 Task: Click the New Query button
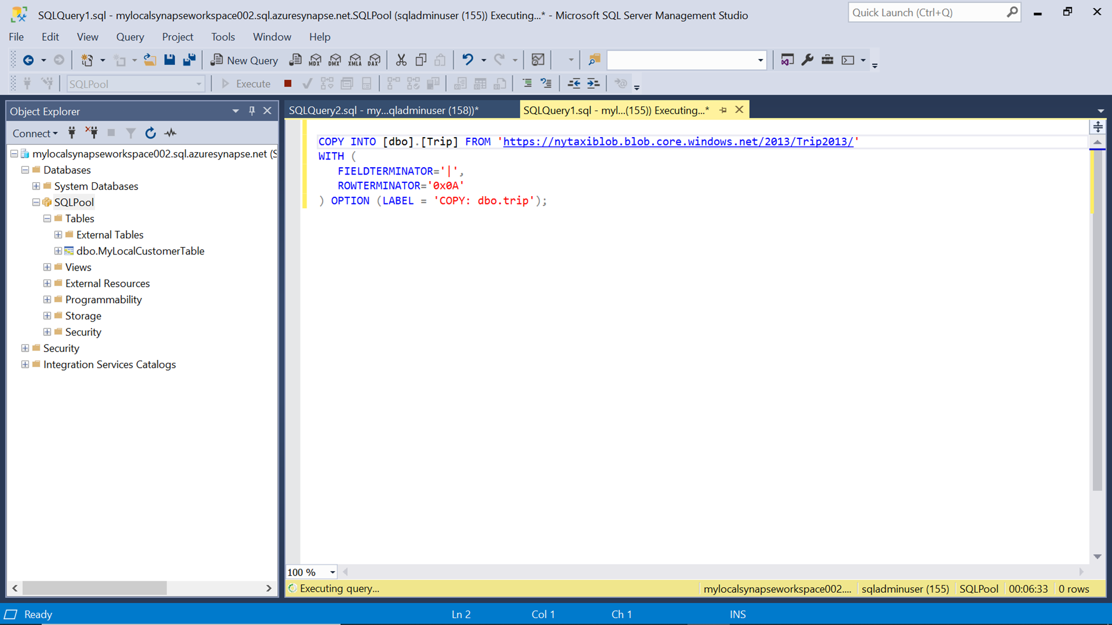click(245, 60)
